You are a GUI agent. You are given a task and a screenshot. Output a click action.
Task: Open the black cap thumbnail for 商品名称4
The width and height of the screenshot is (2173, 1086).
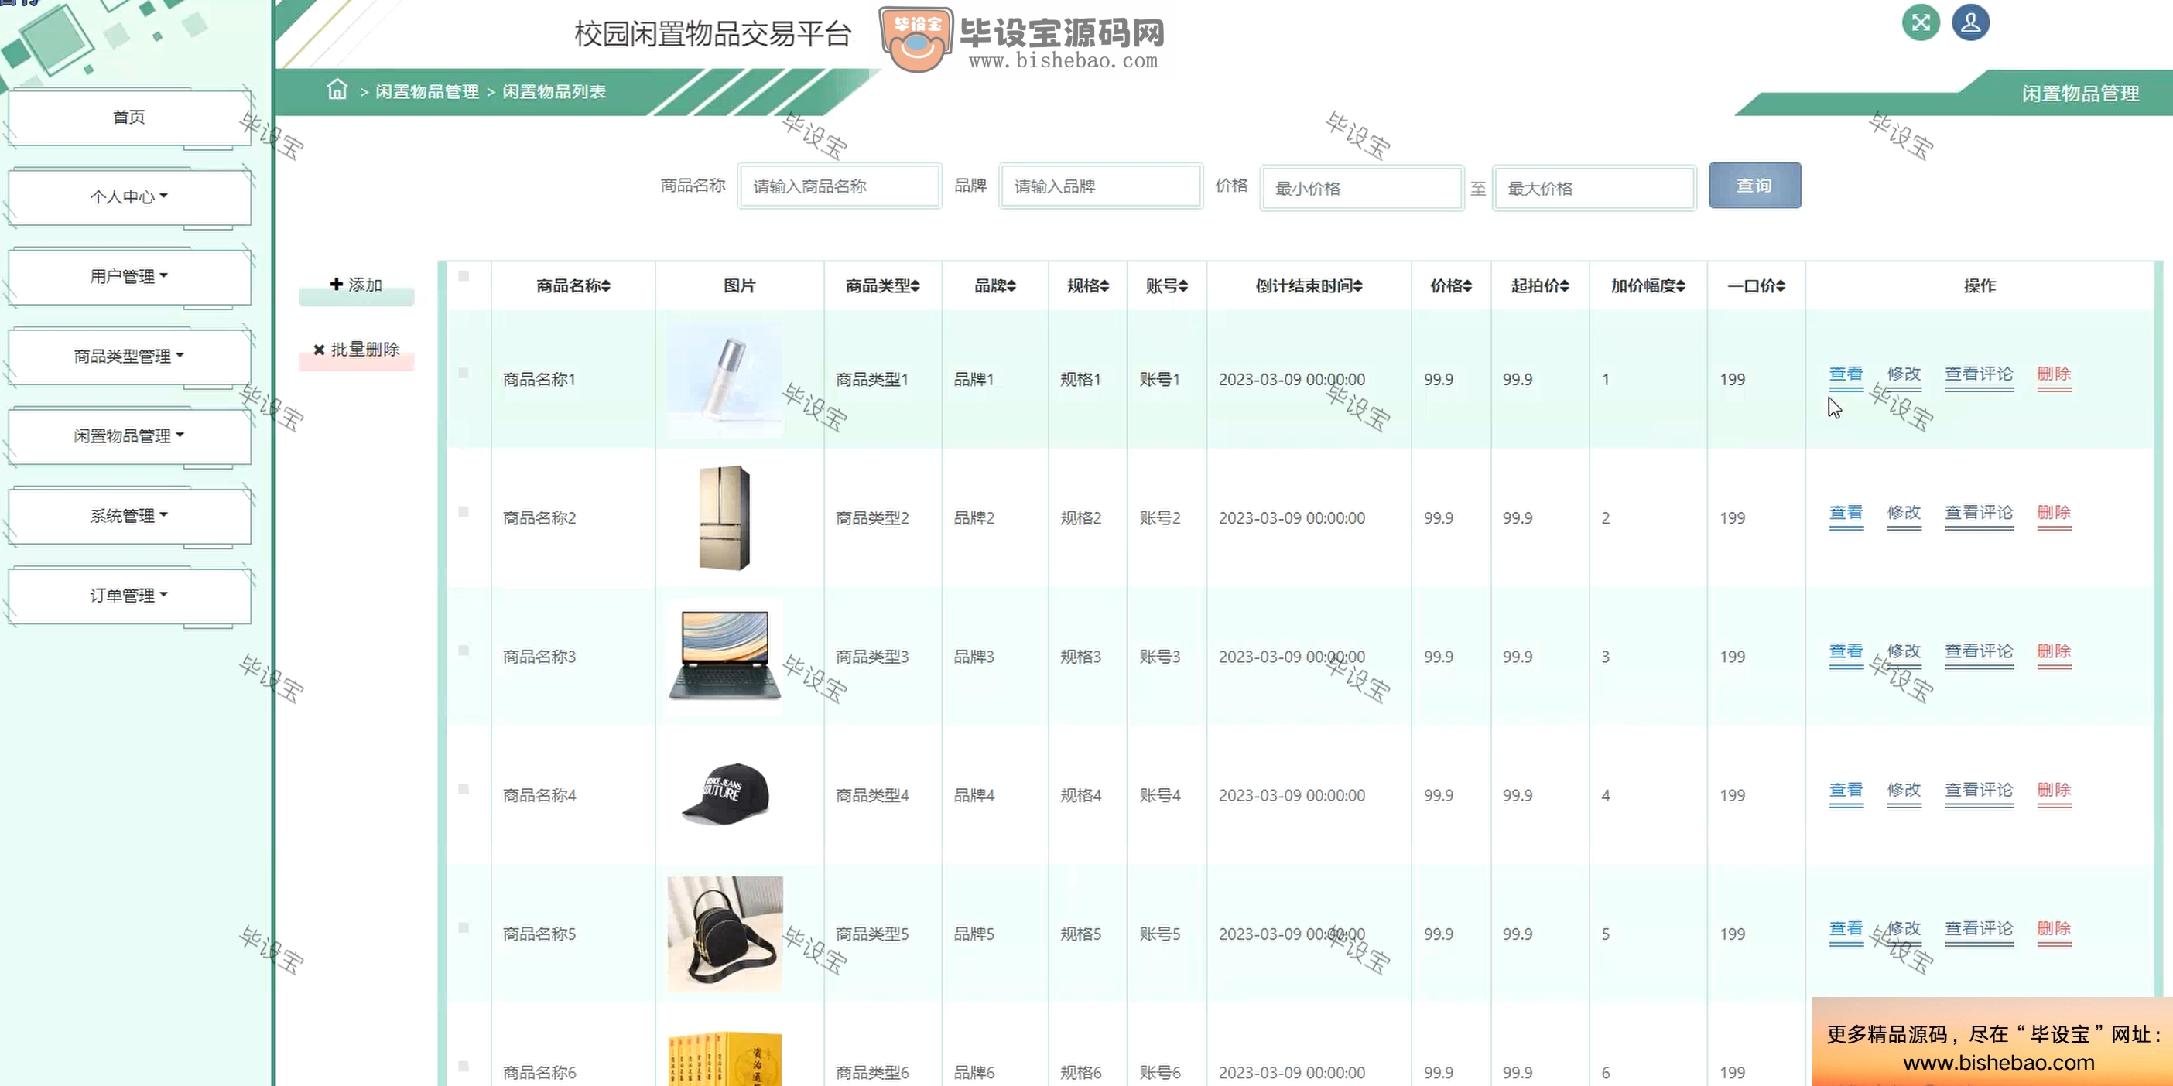pyautogui.click(x=724, y=794)
